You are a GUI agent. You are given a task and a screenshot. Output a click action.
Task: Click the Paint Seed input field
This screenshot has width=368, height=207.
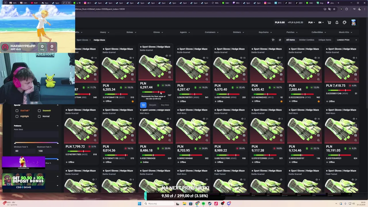tap(36, 135)
